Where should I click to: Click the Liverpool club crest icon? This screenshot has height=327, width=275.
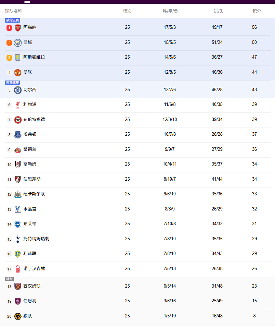18,105
